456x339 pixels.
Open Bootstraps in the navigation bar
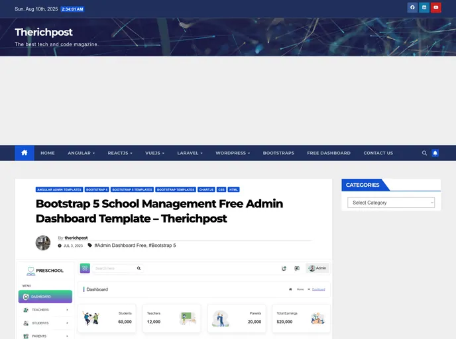[278, 153]
